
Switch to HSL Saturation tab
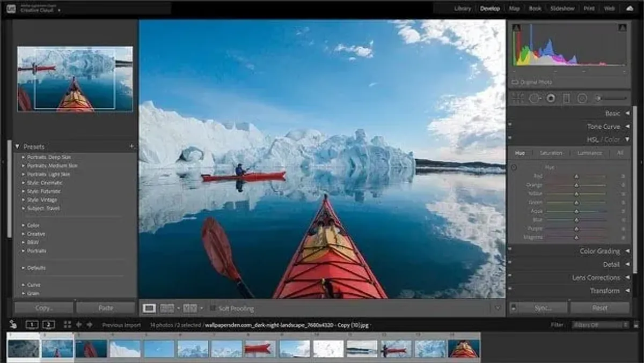point(551,153)
